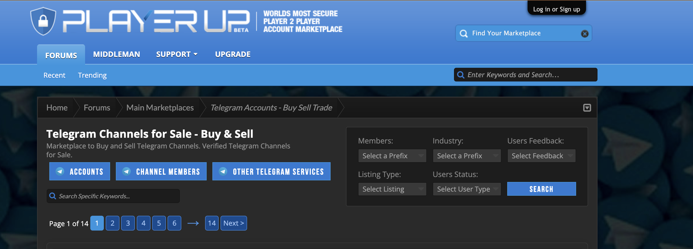Focus the Find Your Marketplace field
The height and width of the screenshot is (249, 693).
pos(523,34)
